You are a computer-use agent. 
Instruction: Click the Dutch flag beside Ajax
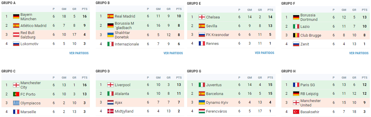[111, 103]
